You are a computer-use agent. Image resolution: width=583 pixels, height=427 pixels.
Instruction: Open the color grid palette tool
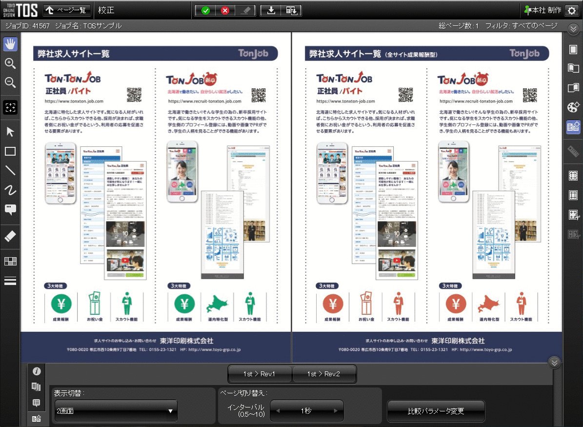(10, 262)
